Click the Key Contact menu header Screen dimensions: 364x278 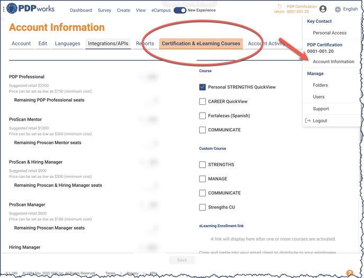(x=319, y=21)
